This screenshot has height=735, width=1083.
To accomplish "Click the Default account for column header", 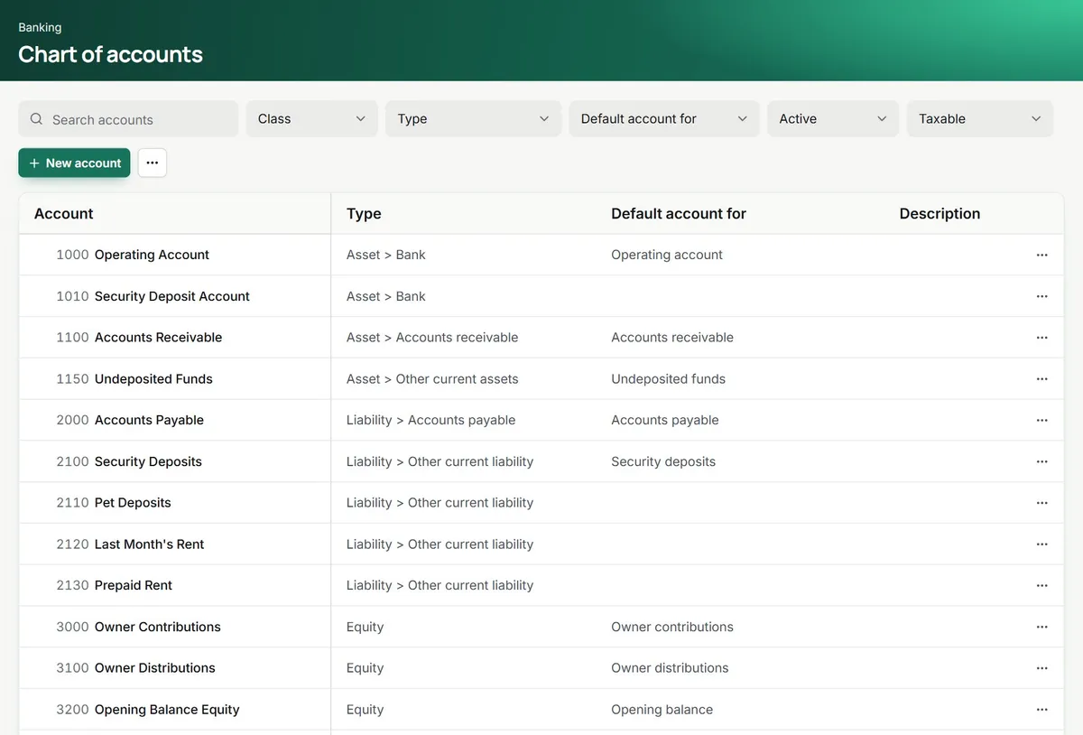I will coord(679,214).
